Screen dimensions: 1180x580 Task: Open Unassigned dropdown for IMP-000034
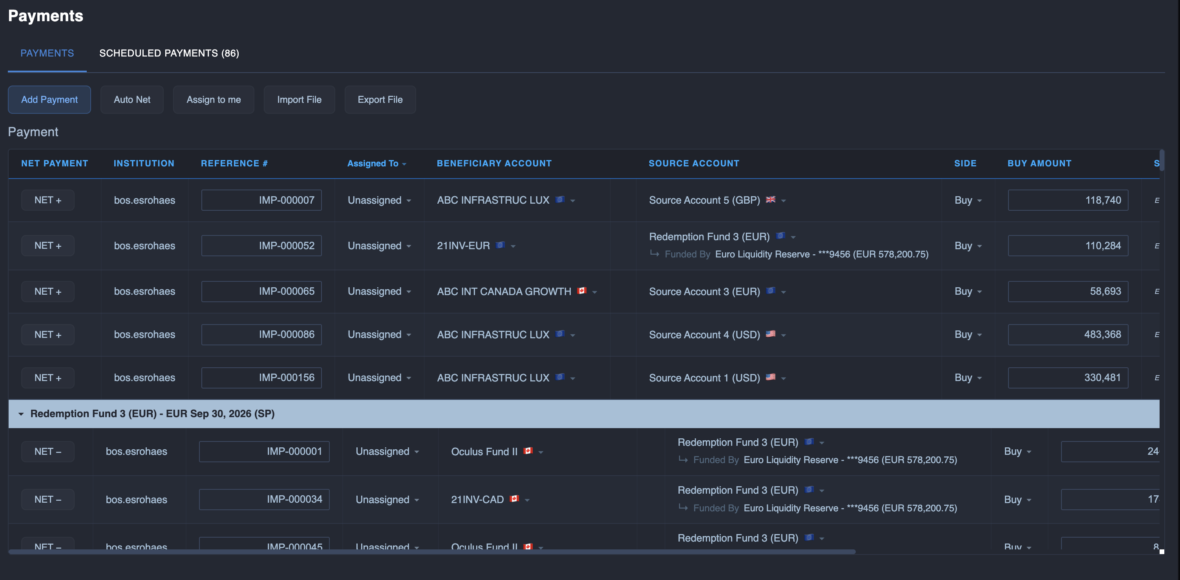pos(387,500)
